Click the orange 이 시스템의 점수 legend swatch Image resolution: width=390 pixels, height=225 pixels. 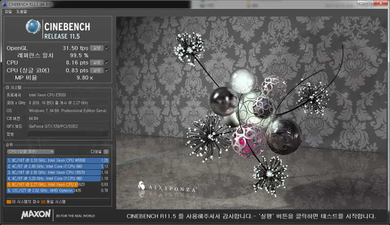[9, 201]
